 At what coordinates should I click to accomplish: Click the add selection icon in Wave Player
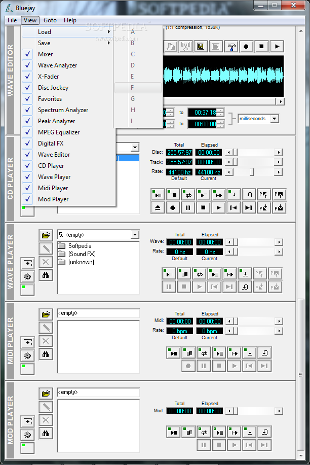click(x=27, y=263)
